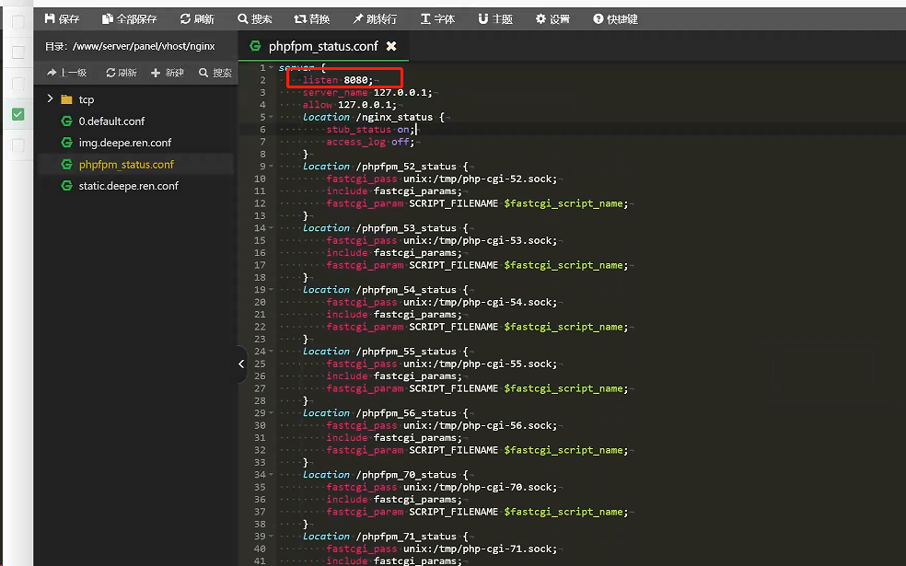Click the 'allow 127.0.0.1;' line
Screen dimensions: 906x566
(350, 105)
